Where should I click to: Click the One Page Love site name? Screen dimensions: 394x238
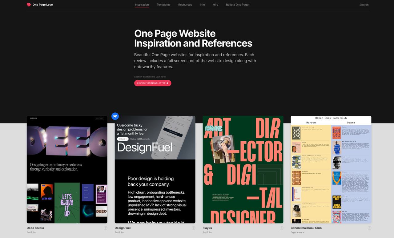click(43, 5)
